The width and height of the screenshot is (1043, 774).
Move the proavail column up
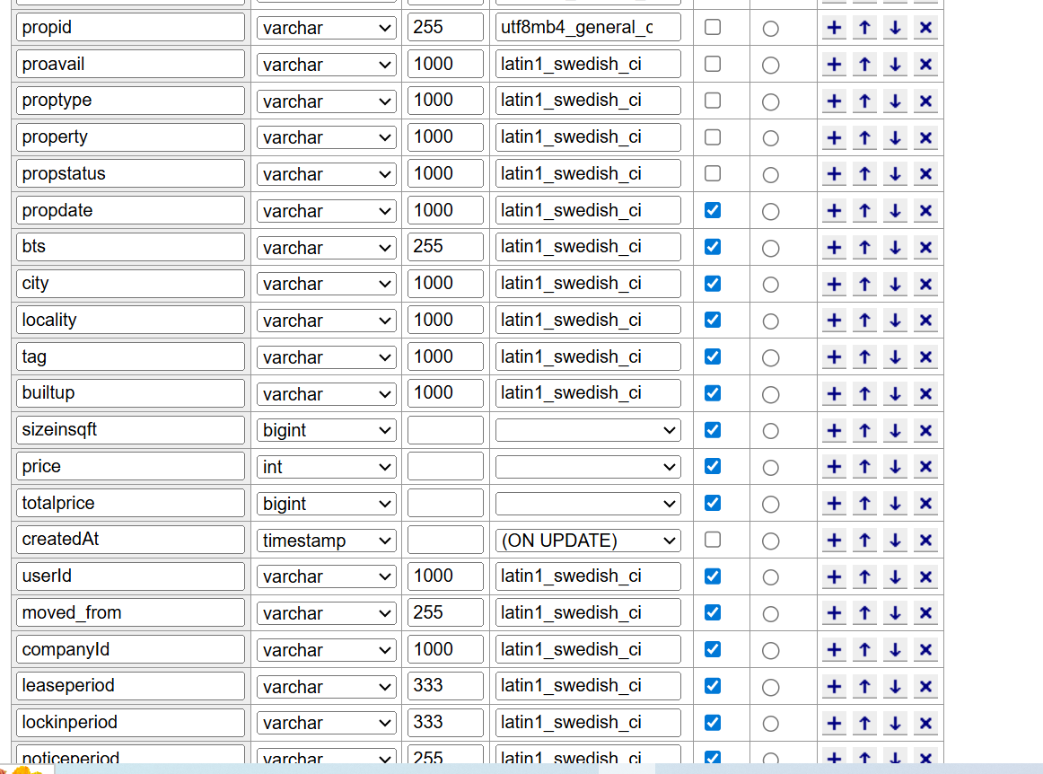tap(864, 65)
